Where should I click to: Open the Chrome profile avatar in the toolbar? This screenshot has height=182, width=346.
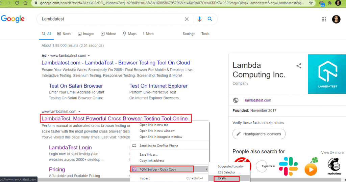(338, 3)
